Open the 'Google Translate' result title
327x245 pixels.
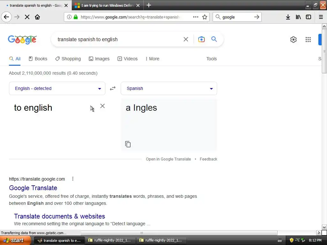coord(33,188)
